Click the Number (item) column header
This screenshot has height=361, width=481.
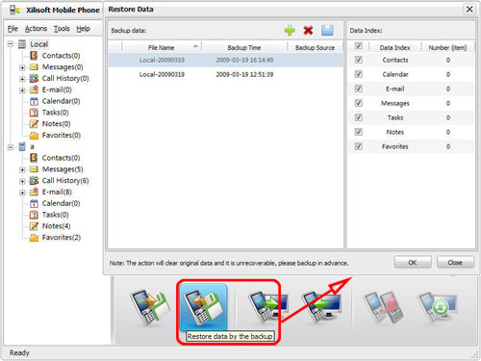click(x=447, y=47)
